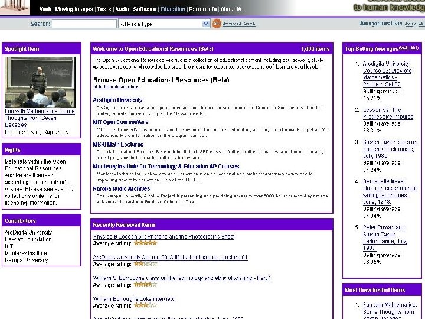The width and height of the screenshot is (425, 319).
Task: Open the Audio menu item
Action: [122, 9]
